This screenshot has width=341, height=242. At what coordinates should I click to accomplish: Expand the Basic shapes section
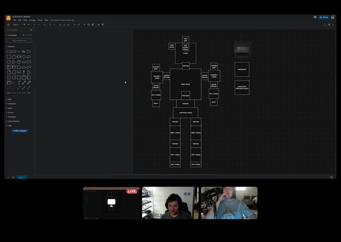(x=9, y=108)
